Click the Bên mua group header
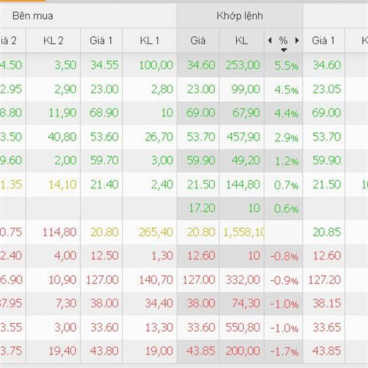Screen dimensions: 368x368 (33, 16)
